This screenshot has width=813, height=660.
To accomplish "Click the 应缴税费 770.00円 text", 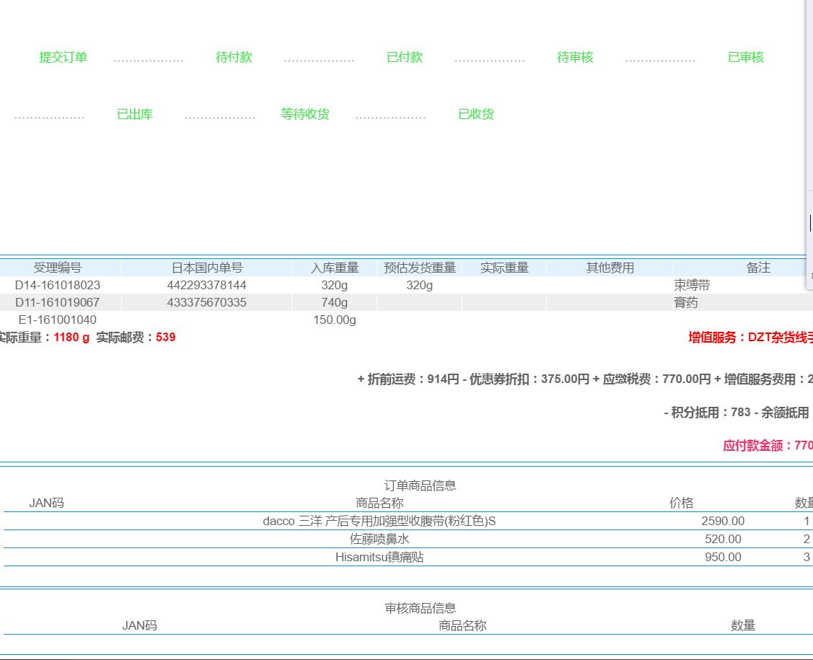I will [x=656, y=379].
